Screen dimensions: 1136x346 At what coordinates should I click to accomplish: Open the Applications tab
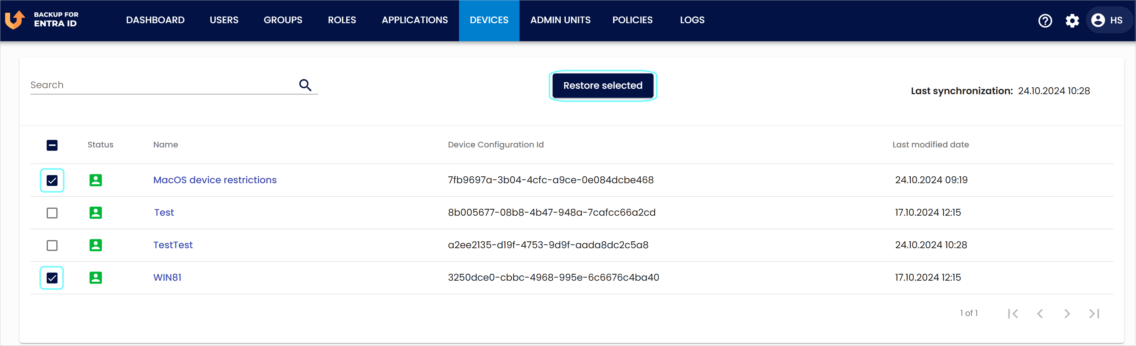point(414,20)
